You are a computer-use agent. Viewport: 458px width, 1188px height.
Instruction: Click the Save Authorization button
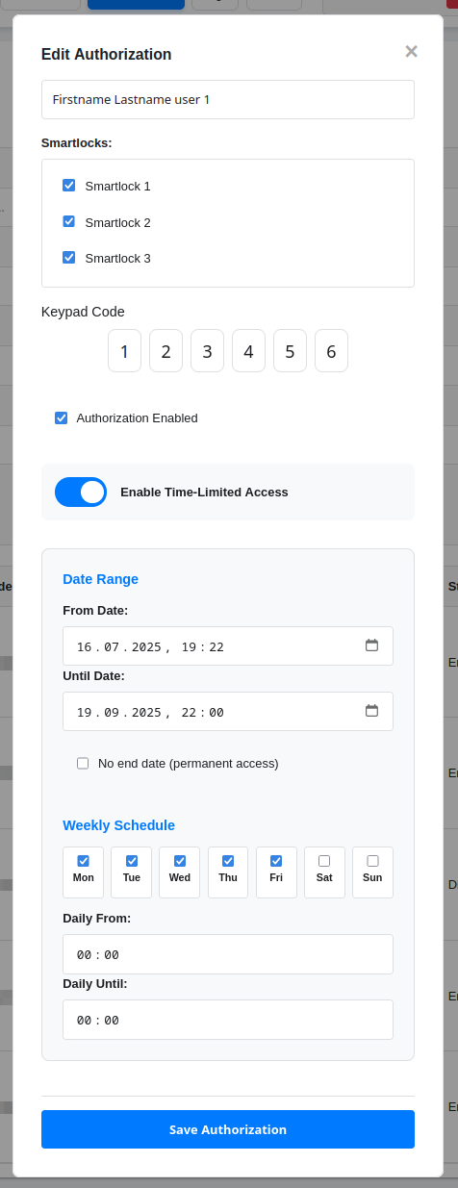(x=228, y=1129)
